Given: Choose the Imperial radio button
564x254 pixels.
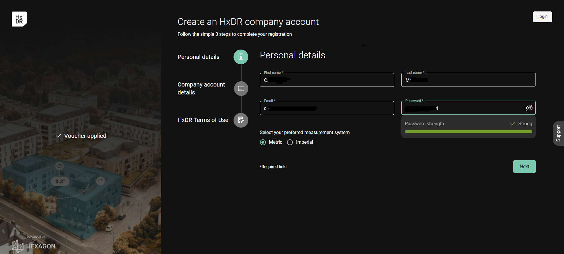Looking at the screenshot, I should click(290, 142).
